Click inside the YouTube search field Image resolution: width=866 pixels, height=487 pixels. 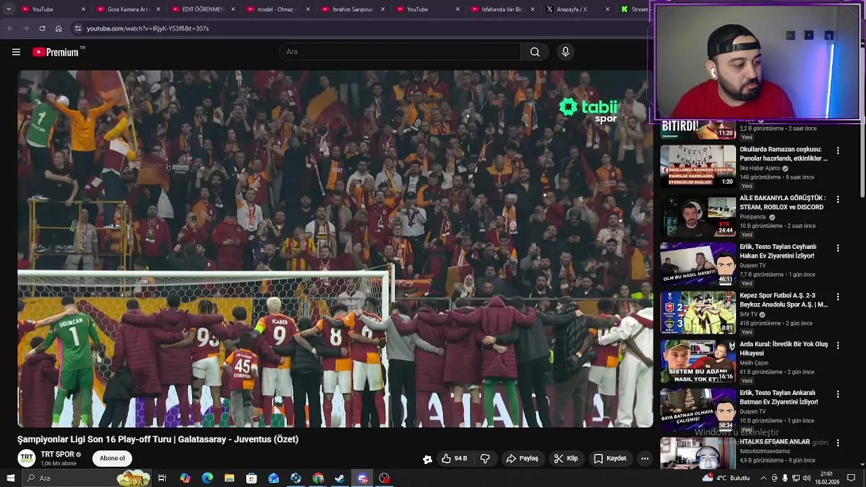pyautogui.click(x=400, y=52)
